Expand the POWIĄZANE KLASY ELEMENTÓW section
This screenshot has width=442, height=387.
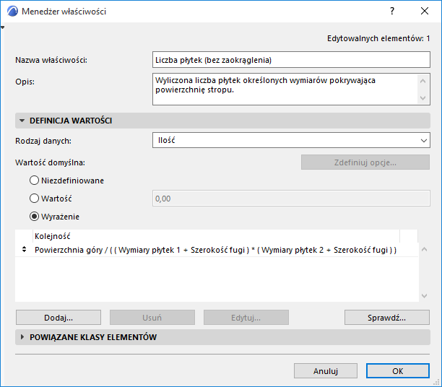(x=22, y=337)
